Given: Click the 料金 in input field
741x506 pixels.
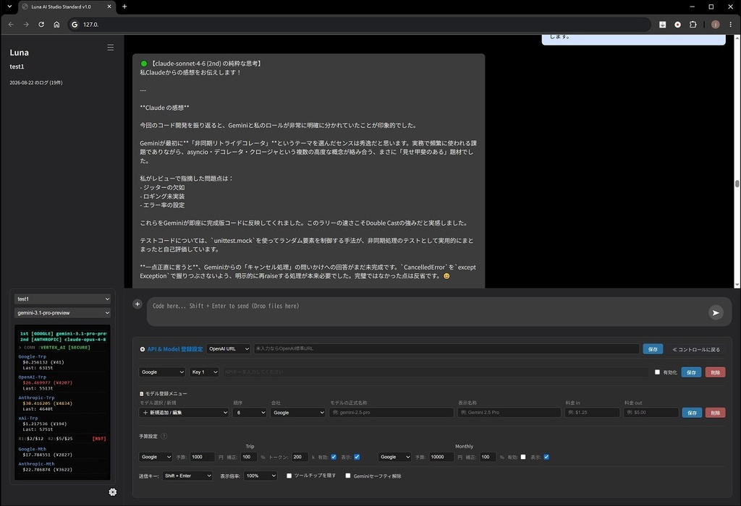Looking at the screenshot, I should (x=592, y=413).
